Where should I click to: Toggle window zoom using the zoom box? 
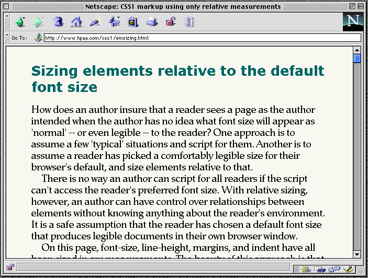[x=352, y=6]
